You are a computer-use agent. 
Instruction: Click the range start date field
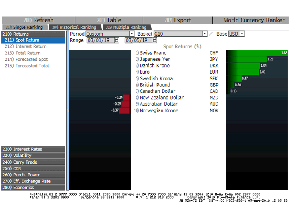(100, 40)
